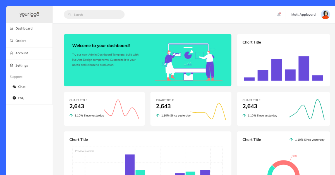Click the Dashboard bar chart icon

coord(11,28)
